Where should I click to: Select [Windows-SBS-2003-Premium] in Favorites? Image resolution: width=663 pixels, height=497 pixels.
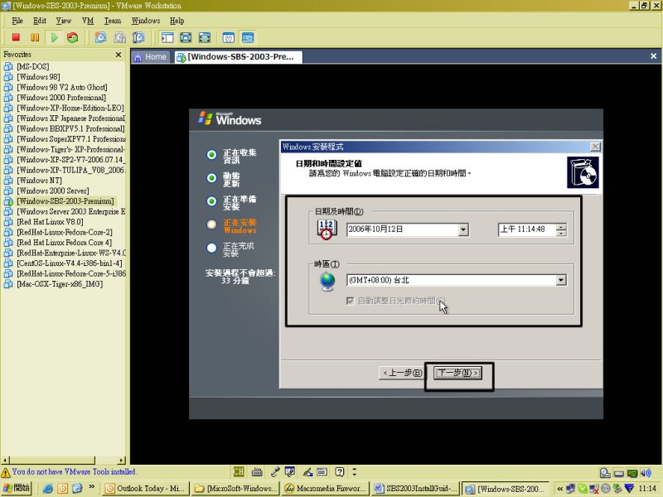65,201
